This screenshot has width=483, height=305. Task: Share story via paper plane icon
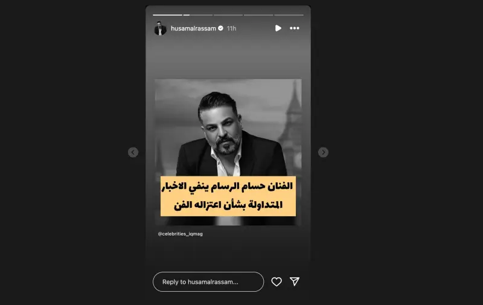[295, 281]
